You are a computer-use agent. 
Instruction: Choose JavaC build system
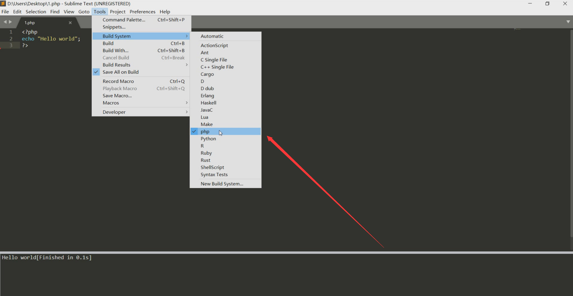(226, 110)
